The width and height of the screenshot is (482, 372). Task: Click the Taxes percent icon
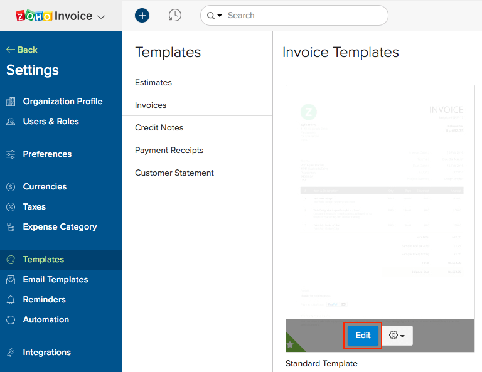11,207
